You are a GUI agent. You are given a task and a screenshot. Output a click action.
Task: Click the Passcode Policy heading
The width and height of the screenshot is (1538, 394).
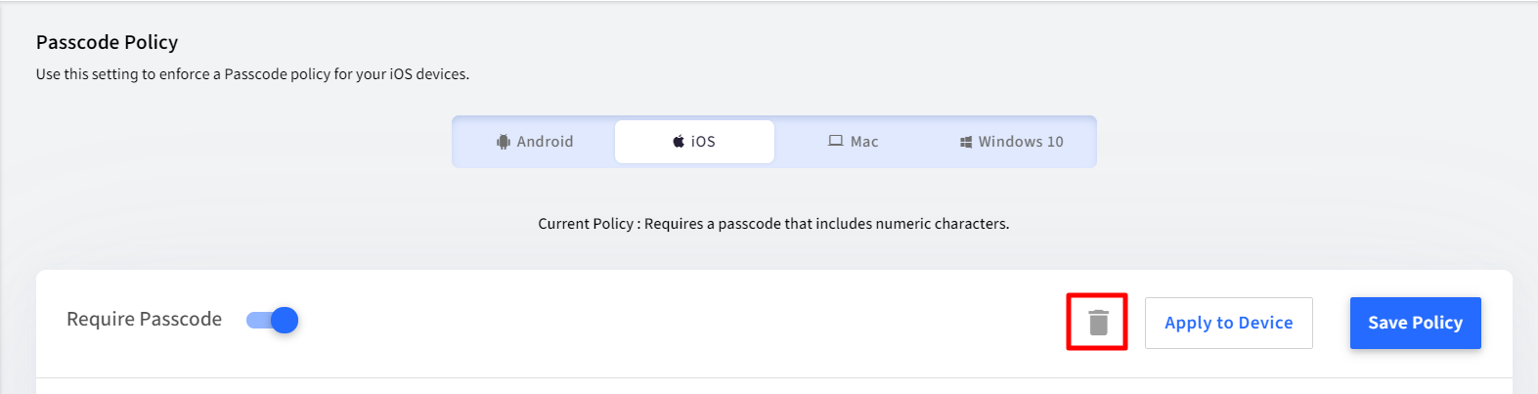(x=108, y=42)
